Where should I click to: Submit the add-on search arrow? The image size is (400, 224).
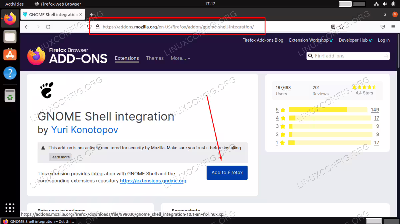coord(386,56)
